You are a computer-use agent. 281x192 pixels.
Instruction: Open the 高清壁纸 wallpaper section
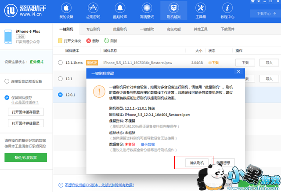pyautogui.click(x=147, y=11)
